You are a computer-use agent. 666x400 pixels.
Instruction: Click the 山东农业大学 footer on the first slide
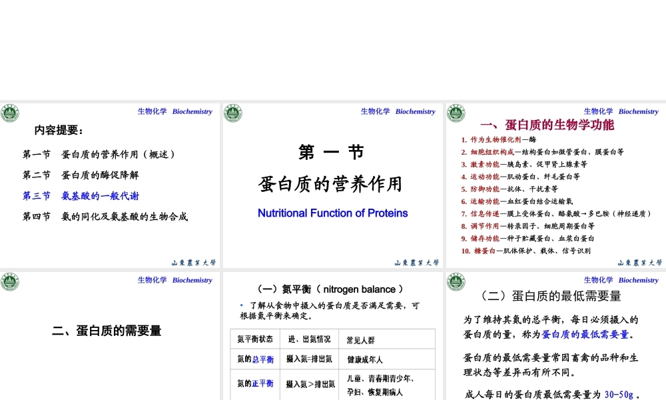point(194,263)
